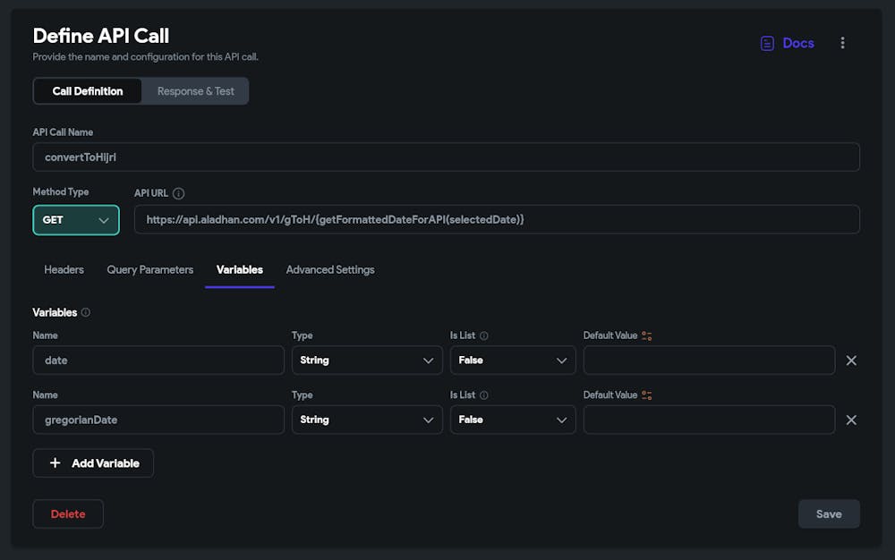Click the Default Value settings icon for date
The width and height of the screenshot is (895, 560).
click(x=647, y=335)
